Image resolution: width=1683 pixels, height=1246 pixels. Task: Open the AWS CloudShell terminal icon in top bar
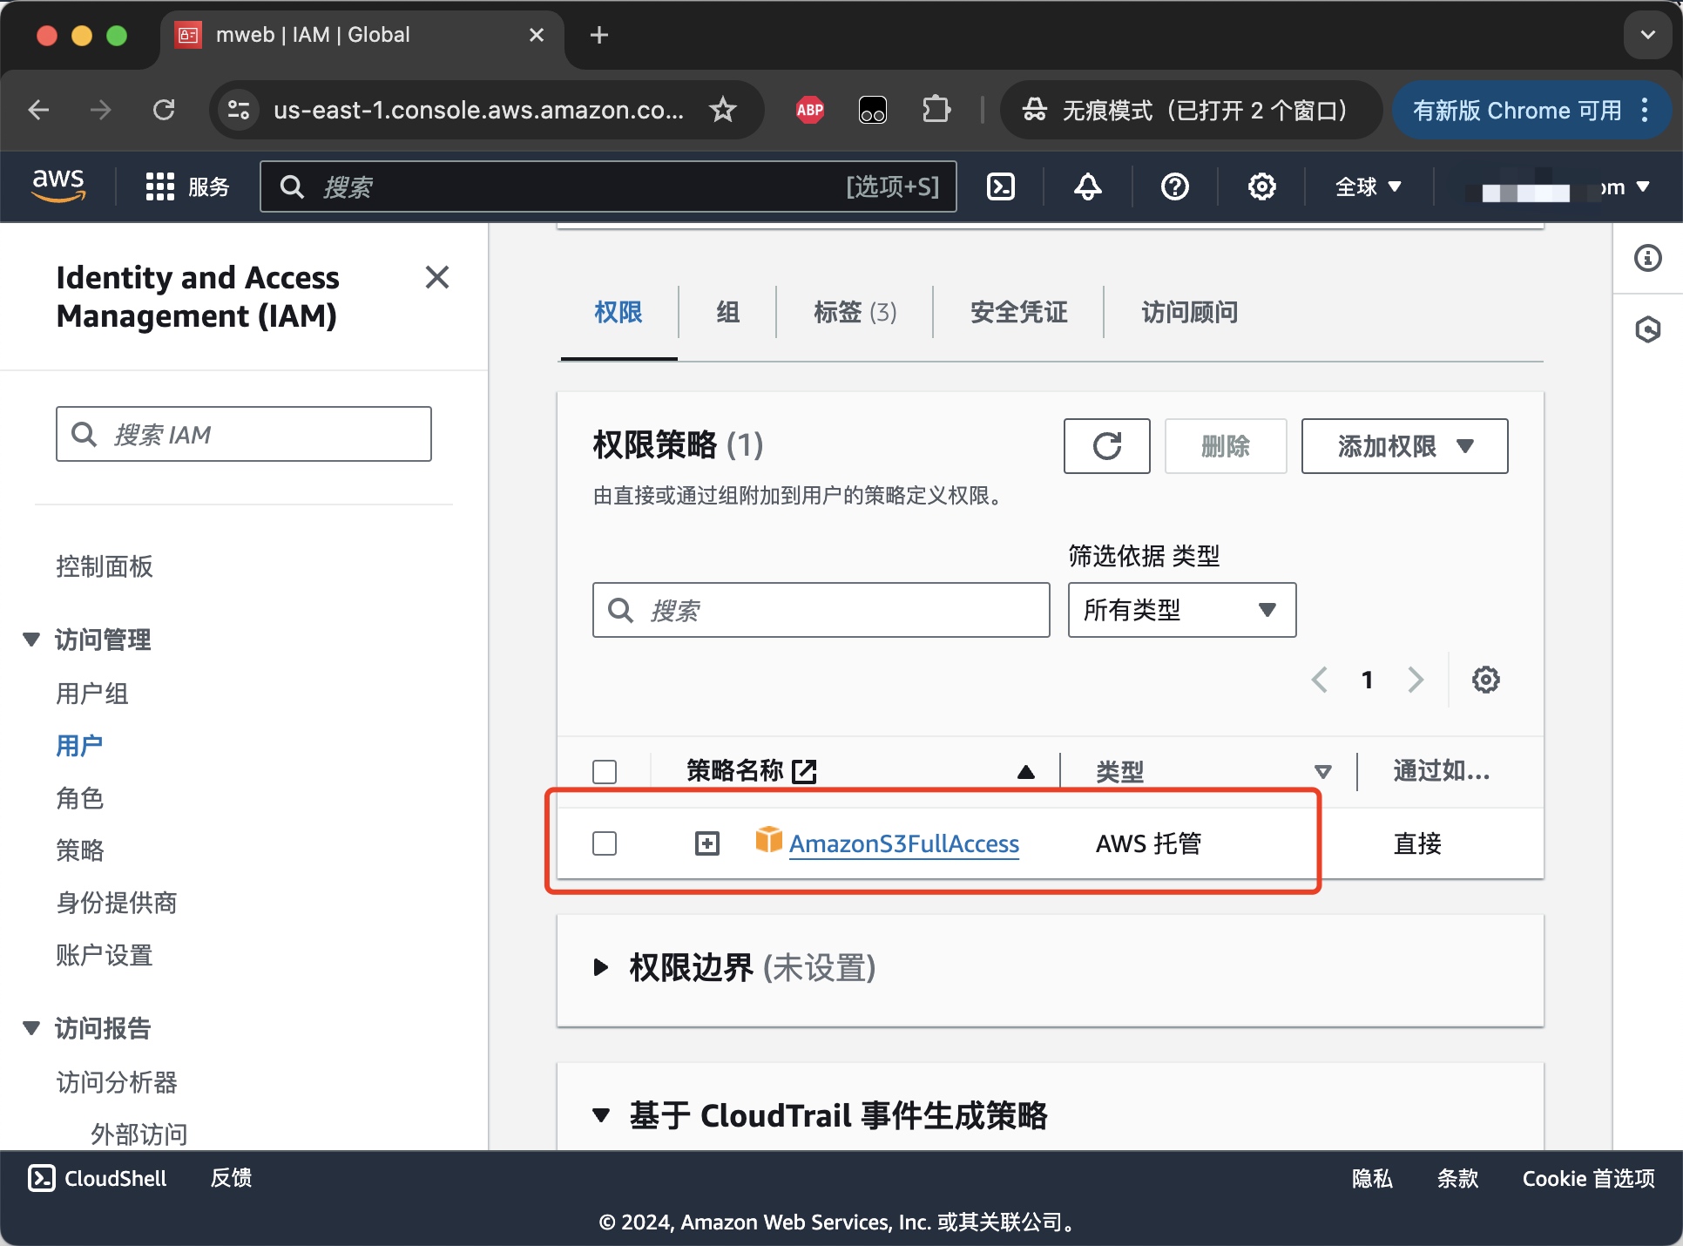tap(1001, 186)
